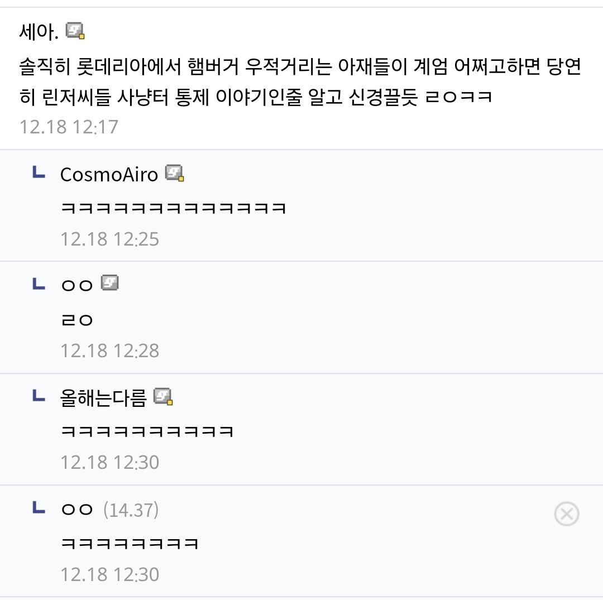Screen dimensions: 603x600
Task: Click the ㅇㅇ nickname above the ㄹㅇ reply
Action: [77, 286]
